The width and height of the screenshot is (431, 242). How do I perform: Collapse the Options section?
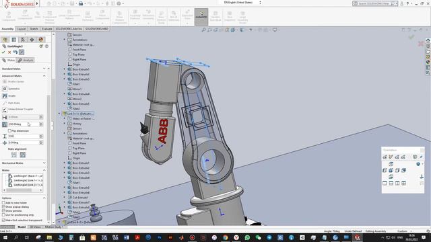pyautogui.click(x=44, y=198)
